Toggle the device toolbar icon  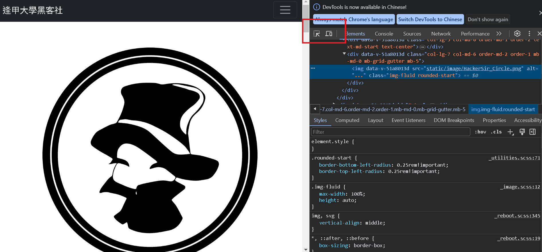point(329,34)
